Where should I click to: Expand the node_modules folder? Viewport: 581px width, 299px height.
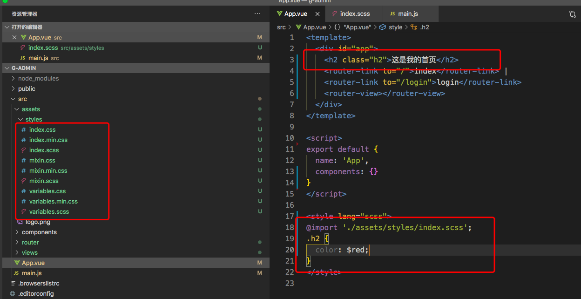tap(13, 78)
